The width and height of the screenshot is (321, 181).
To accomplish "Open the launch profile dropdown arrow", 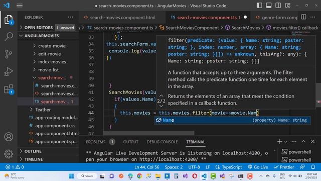I will point(285,142).
